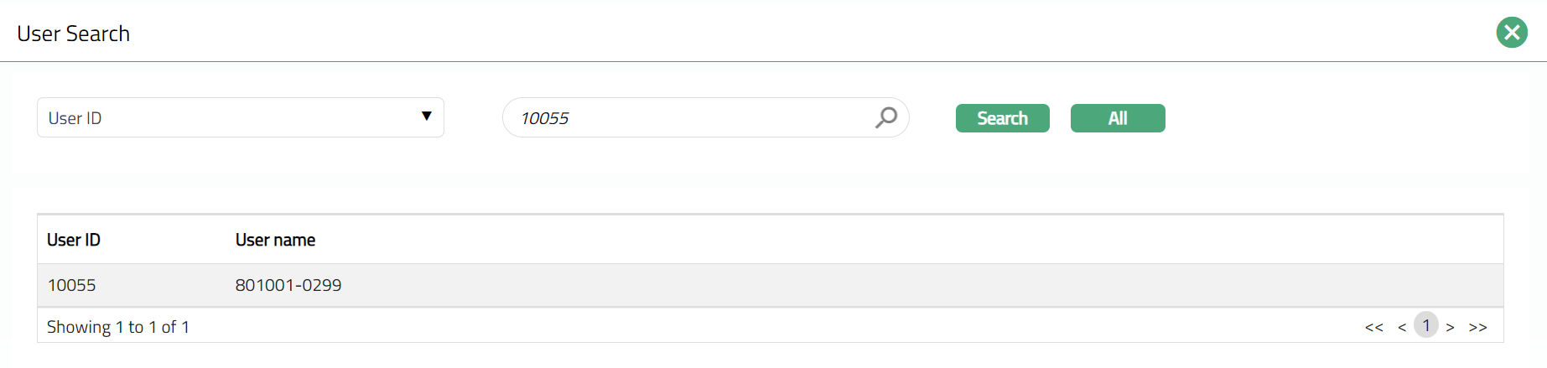Select the 10055 user ID cell

(x=72, y=286)
